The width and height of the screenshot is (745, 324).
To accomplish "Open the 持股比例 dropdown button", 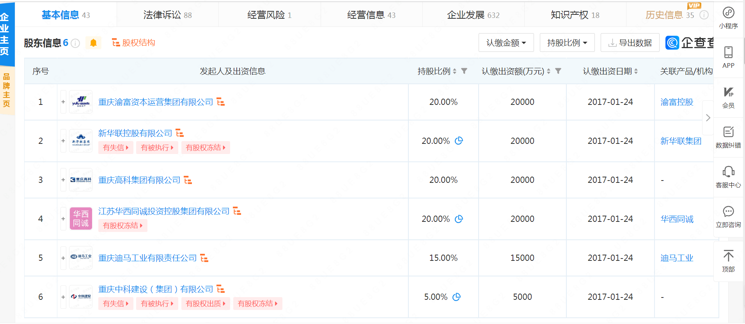I will 567,42.
